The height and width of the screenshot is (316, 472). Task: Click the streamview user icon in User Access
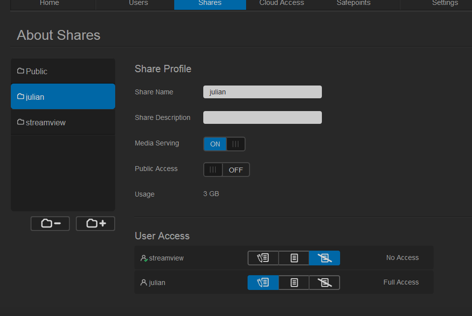click(x=144, y=259)
